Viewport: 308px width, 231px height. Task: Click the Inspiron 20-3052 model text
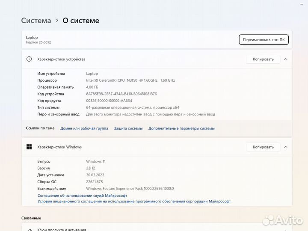(x=38, y=42)
